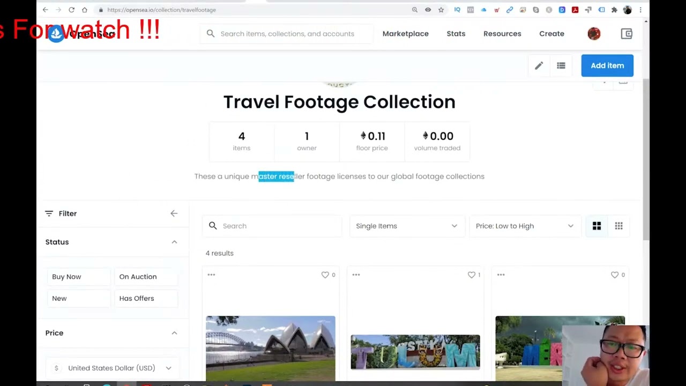Favorite the Sydney Opera House item

click(x=325, y=274)
